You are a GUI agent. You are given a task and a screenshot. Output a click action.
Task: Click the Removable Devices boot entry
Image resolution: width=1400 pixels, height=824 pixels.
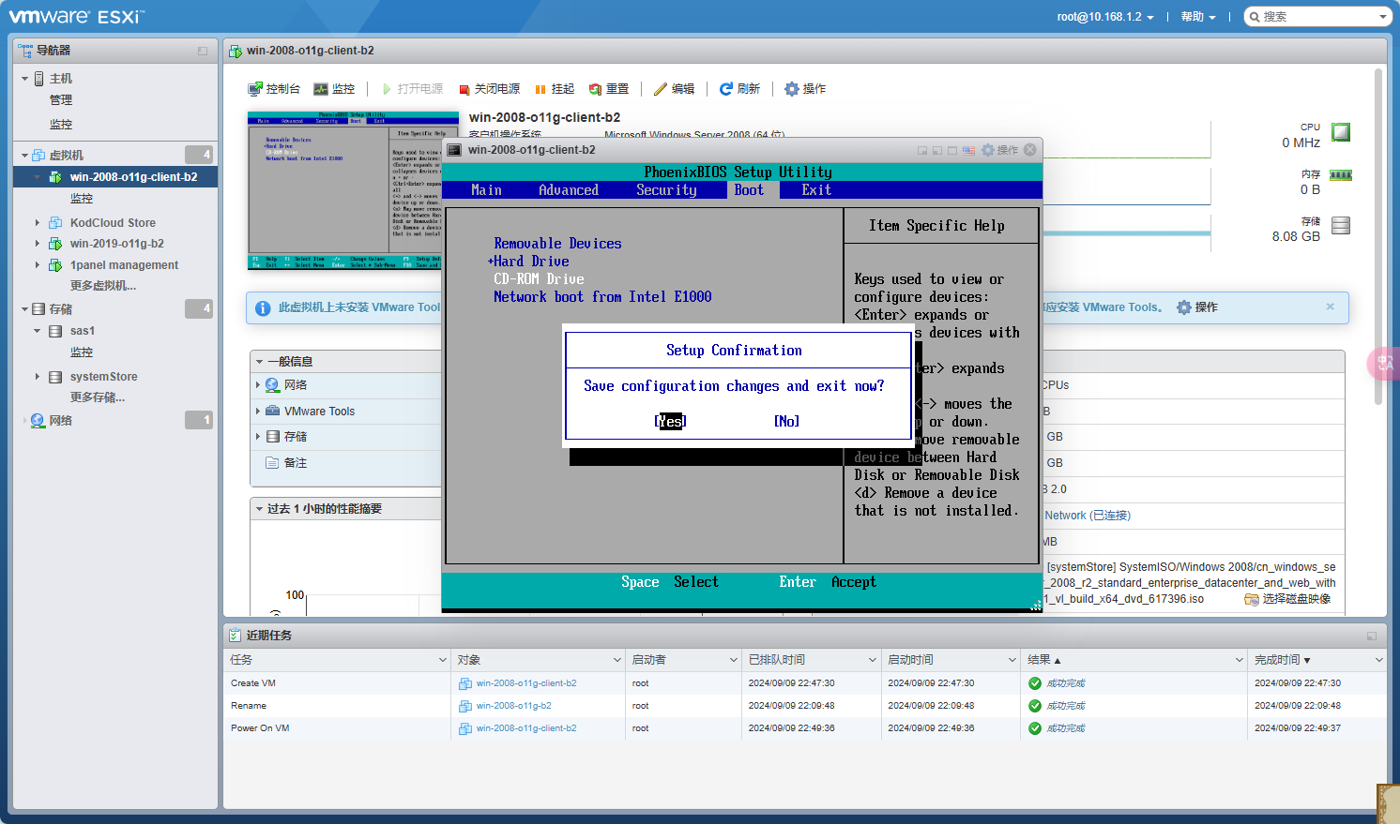pyautogui.click(x=557, y=244)
